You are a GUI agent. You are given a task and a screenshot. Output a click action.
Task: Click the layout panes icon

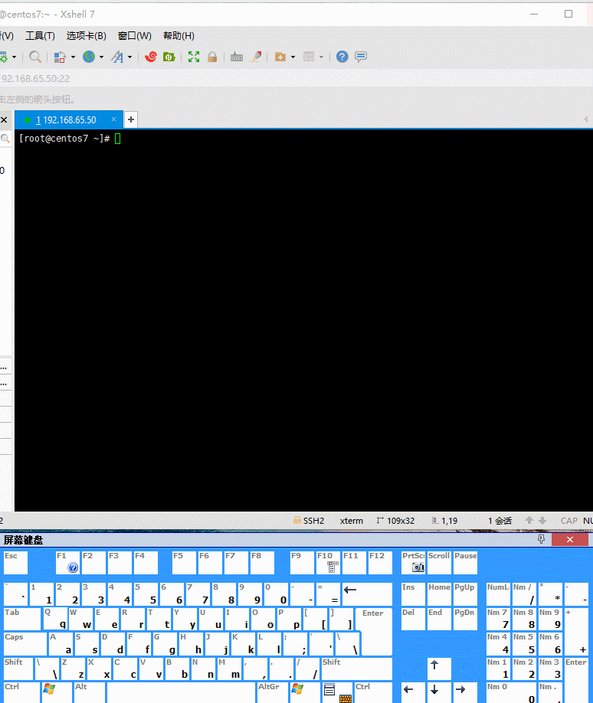tap(309, 57)
